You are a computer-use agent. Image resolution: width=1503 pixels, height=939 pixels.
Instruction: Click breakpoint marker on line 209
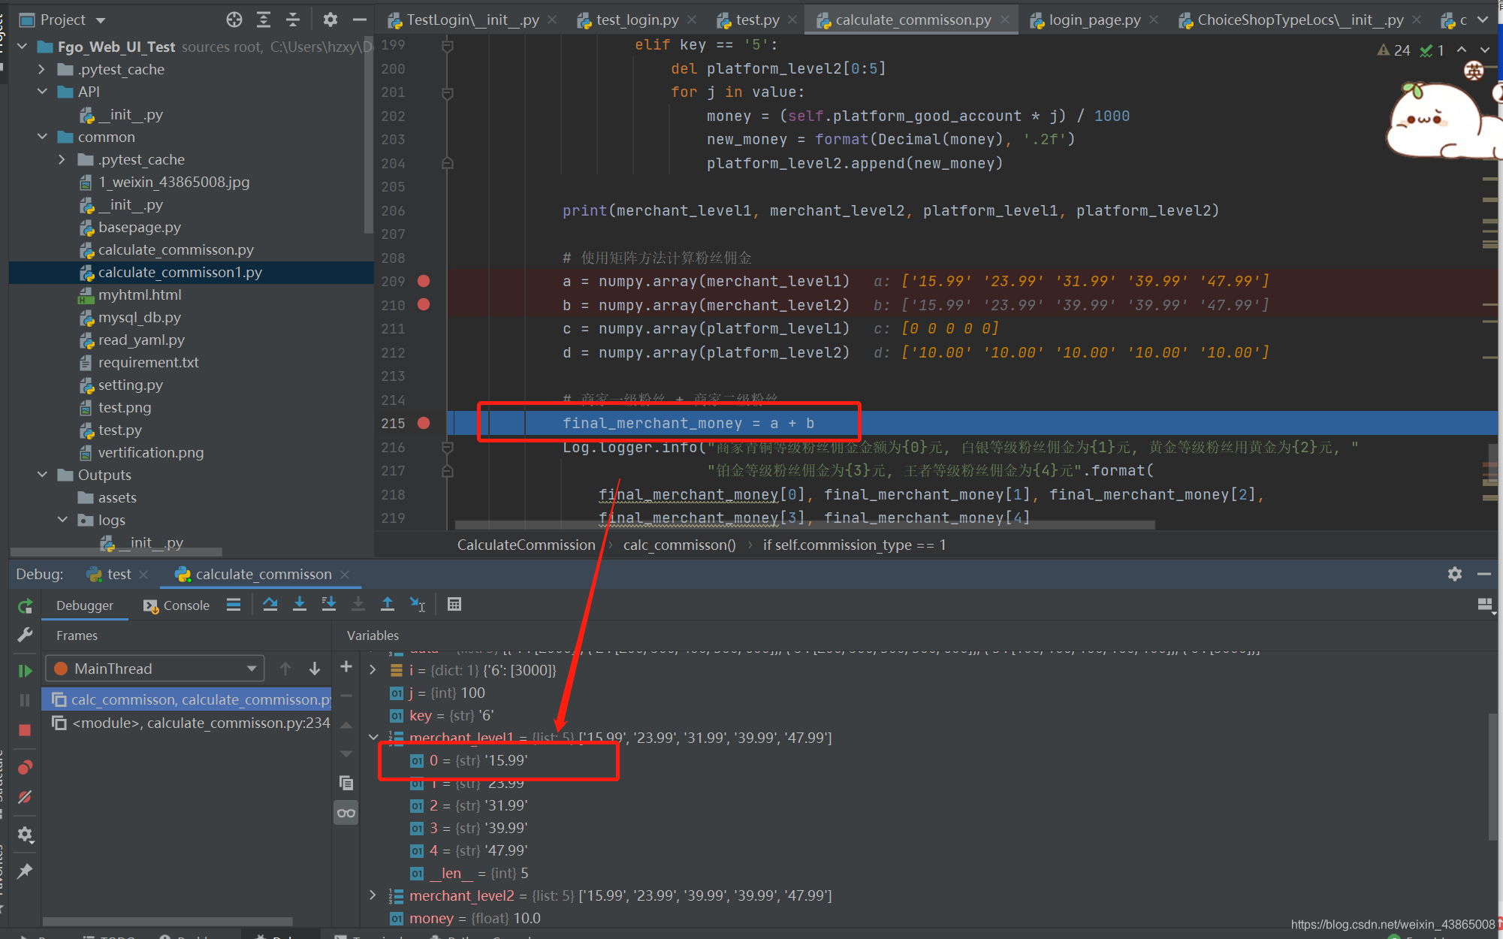[423, 280]
